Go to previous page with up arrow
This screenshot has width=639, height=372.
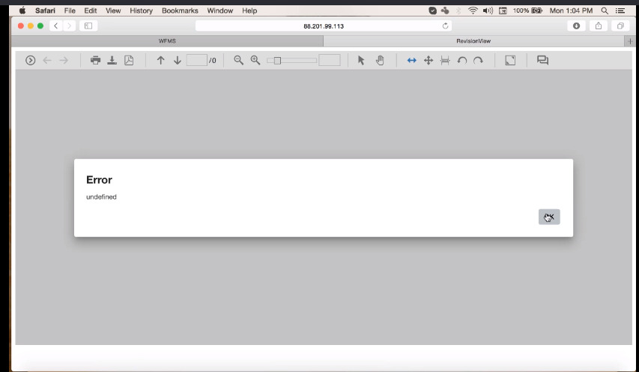click(x=160, y=60)
